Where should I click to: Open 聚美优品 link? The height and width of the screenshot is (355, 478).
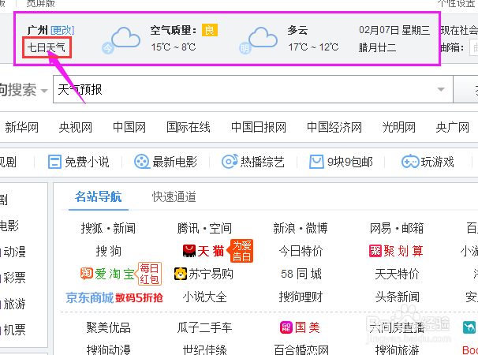pyautogui.click(x=108, y=327)
